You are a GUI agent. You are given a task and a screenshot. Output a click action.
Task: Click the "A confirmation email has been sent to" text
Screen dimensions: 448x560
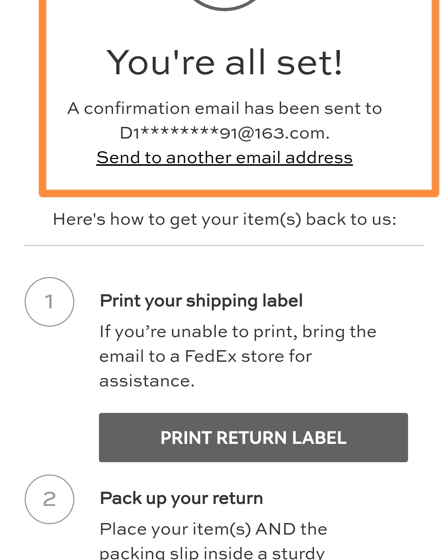224,109
